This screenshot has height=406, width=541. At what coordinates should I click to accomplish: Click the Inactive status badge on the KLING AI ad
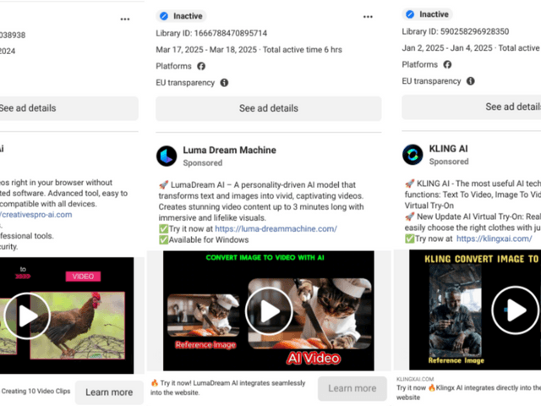coord(427,14)
